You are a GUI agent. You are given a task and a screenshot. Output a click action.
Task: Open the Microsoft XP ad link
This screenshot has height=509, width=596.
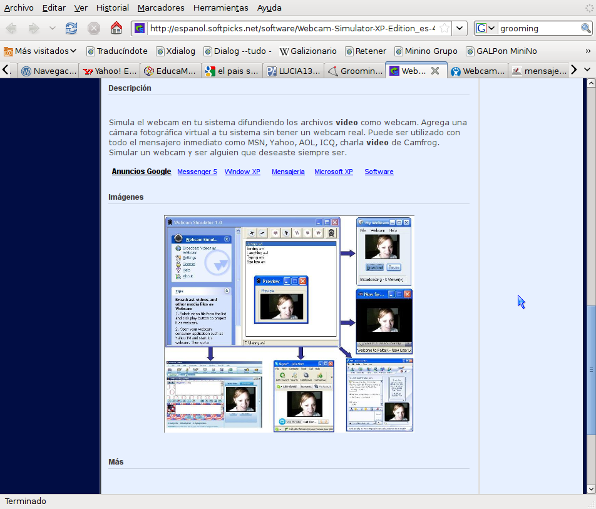[333, 172]
